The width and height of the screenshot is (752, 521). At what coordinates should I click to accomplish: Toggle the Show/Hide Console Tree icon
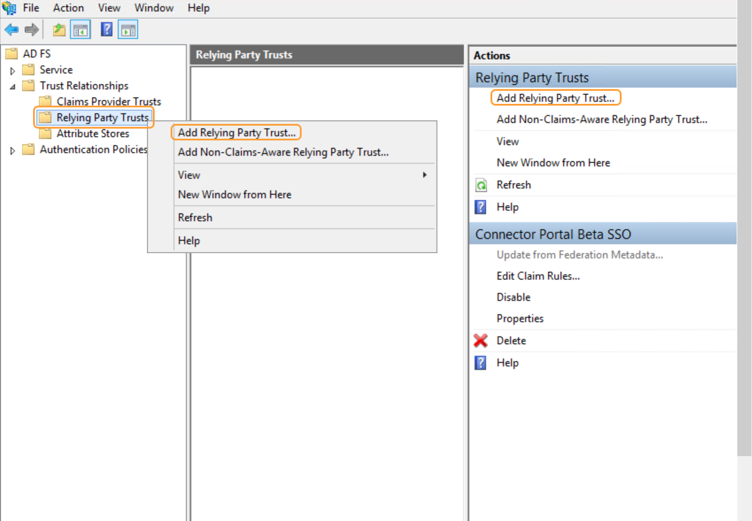[x=80, y=30]
